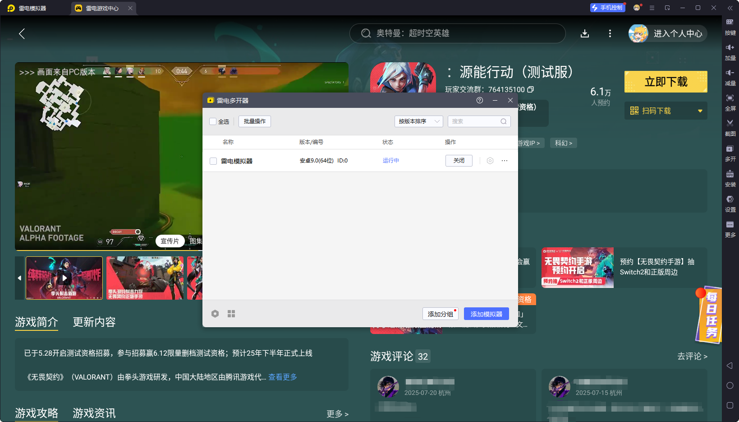Click 更多 link beside 游戏资讯
739x422 pixels.
337,414
